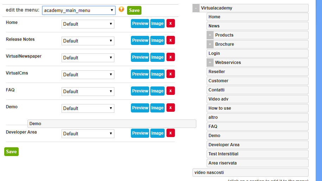
Task: Select the Area riservata section
Action: (x=257, y=163)
